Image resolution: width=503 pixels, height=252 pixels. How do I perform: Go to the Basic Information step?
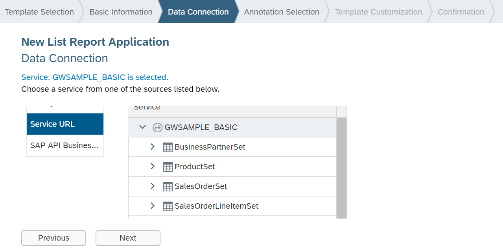pyautogui.click(x=121, y=12)
